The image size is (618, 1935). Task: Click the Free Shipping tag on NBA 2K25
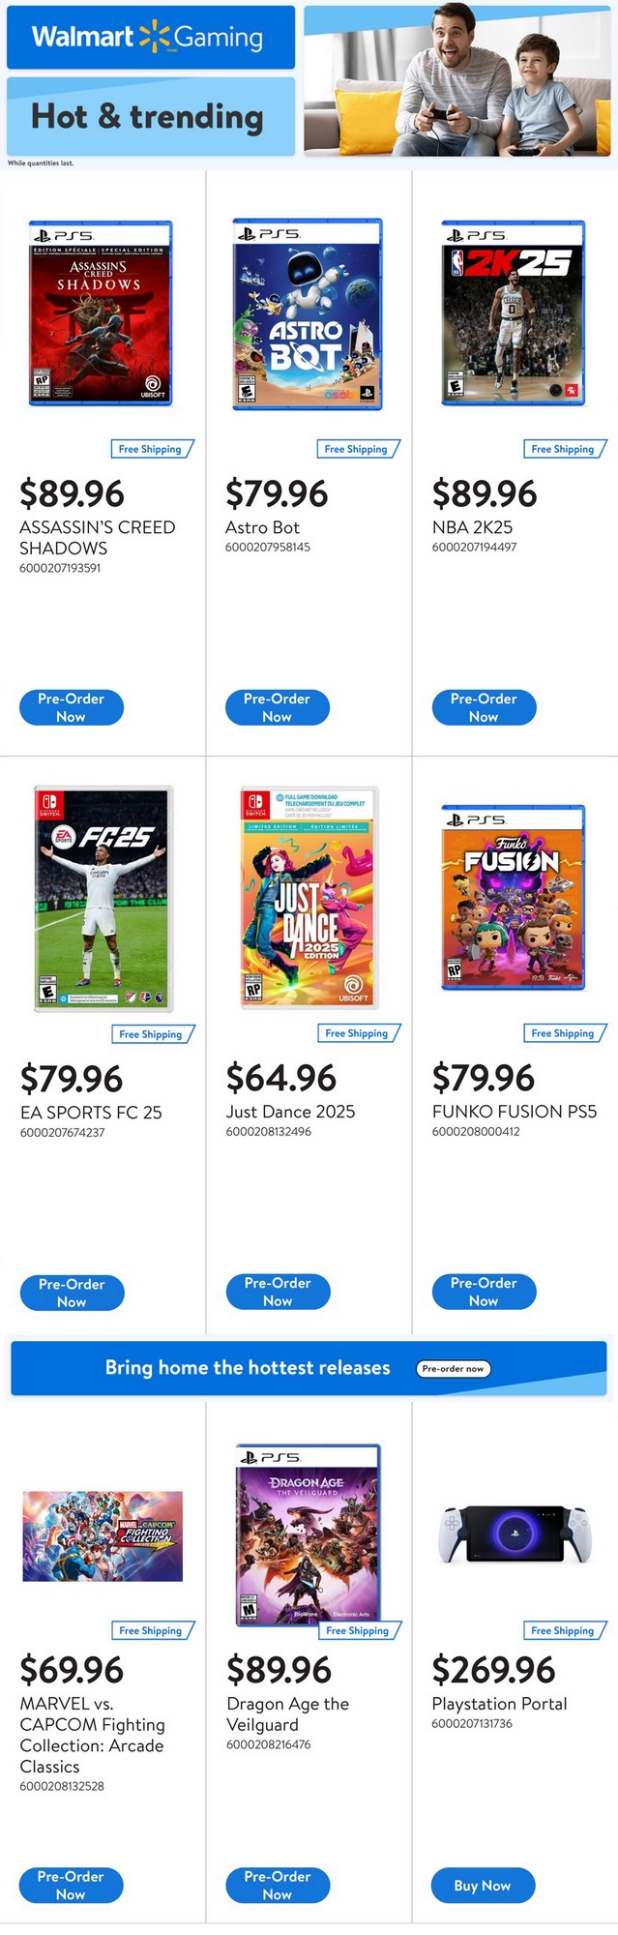563,449
